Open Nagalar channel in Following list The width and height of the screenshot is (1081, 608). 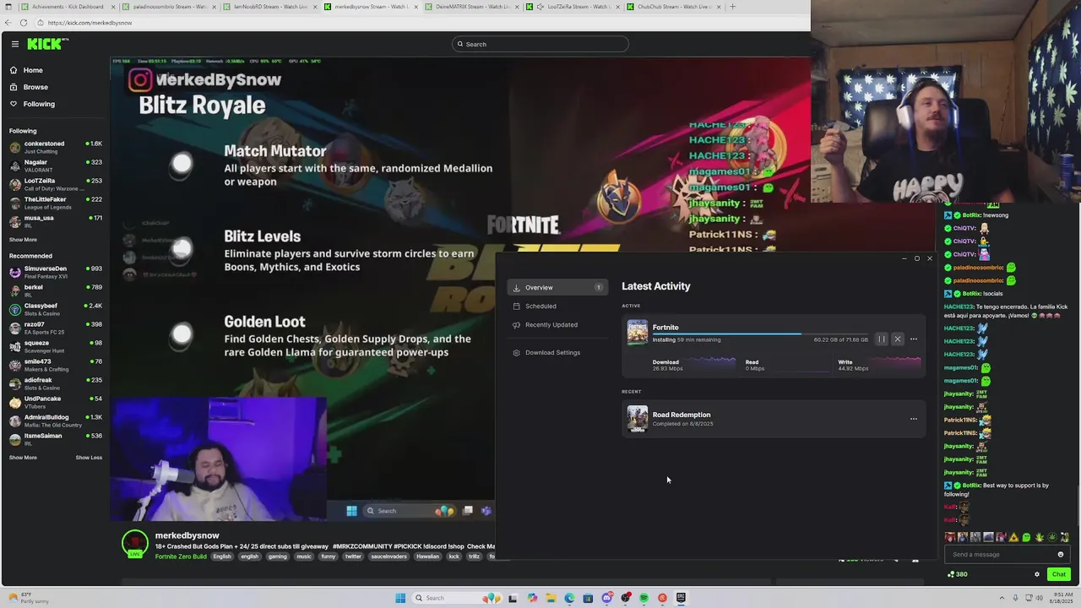(x=55, y=166)
